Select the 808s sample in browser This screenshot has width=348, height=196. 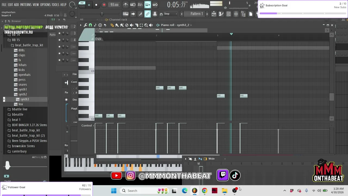[21, 50]
